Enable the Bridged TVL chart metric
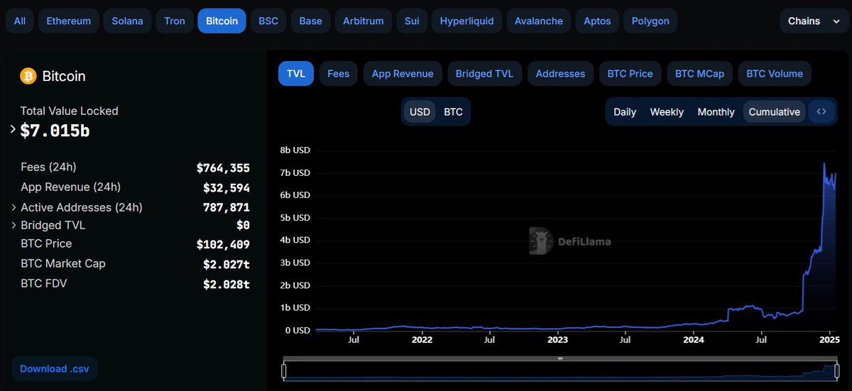The width and height of the screenshot is (852, 391). pos(484,74)
